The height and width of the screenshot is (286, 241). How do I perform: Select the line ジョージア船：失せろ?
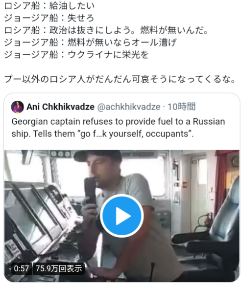pos(49,18)
